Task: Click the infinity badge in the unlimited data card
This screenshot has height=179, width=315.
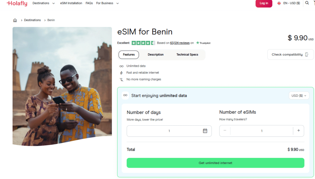Action: pyautogui.click(x=125, y=95)
